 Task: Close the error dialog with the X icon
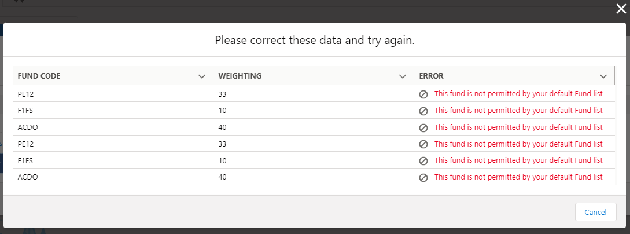[x=621, y=9]
